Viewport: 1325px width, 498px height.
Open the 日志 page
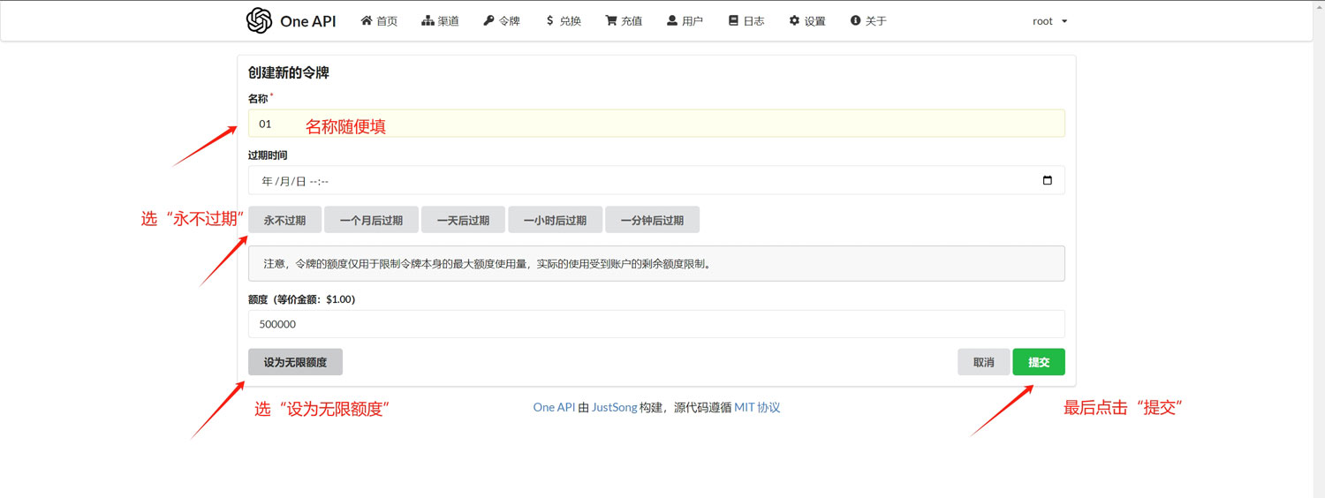coord(746,20)
